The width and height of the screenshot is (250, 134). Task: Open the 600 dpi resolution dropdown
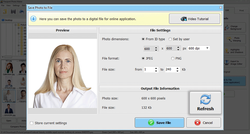199,48
